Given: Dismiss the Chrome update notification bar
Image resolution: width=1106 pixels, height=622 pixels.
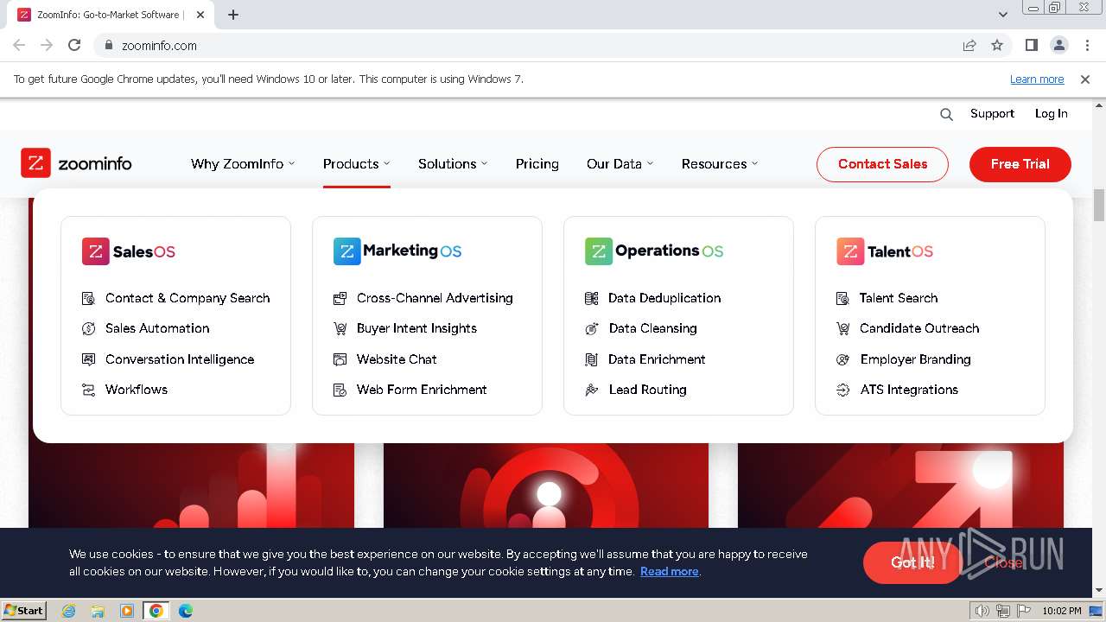Looking at the screenshot, I should [x=1085, y=79].
